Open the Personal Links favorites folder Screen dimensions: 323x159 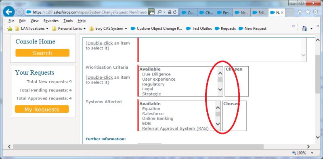pyautogui.click(x=69, y=29)
